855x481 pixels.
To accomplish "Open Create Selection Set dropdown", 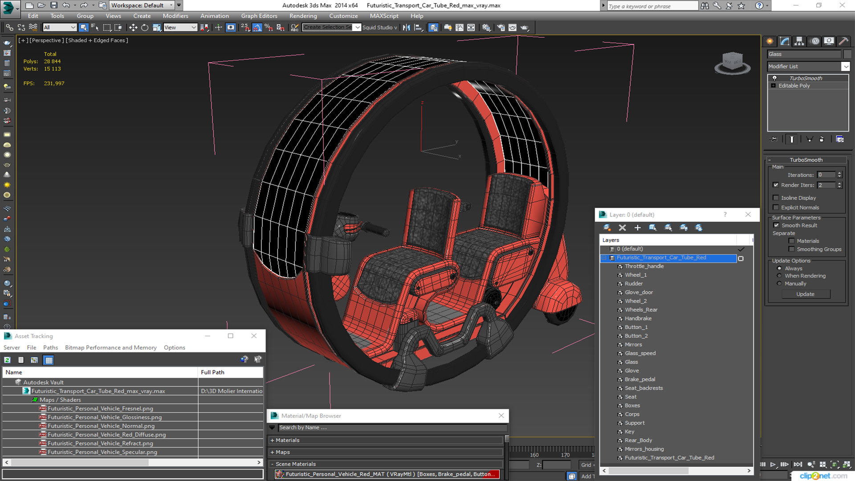I will point(357,28).
